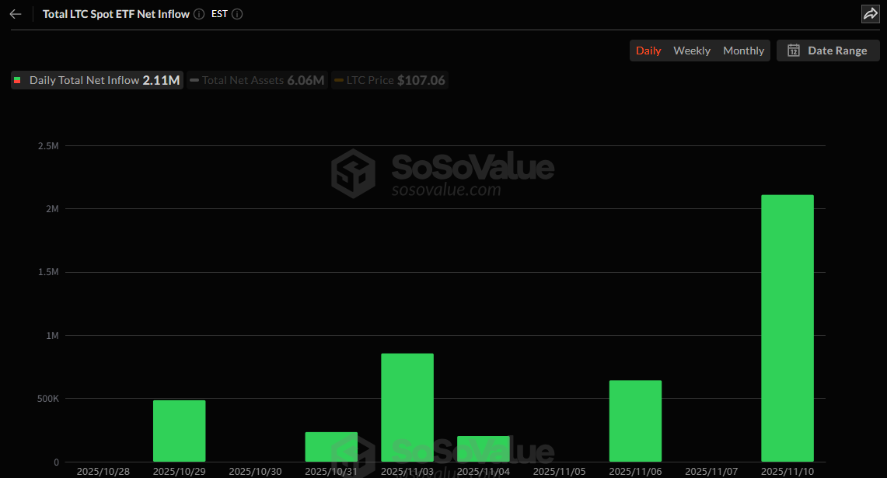Viewport: 887px width, 478px height.
Task: Select the 2025/11/03 green bar
Action: tap(407, 407)
